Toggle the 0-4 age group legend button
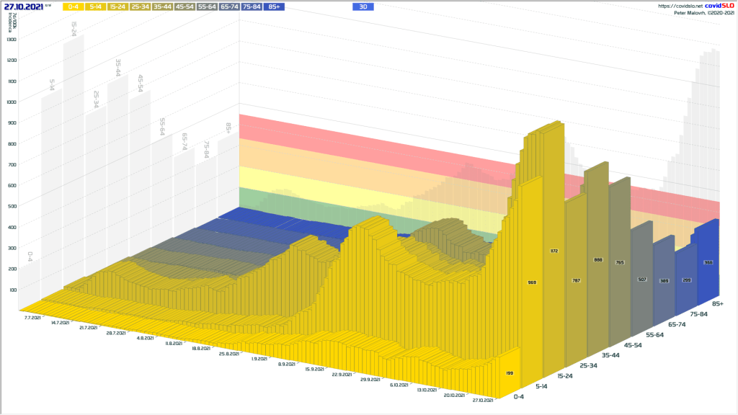The image size is (738, 415). pyautogui.click(x=74, y=6)
